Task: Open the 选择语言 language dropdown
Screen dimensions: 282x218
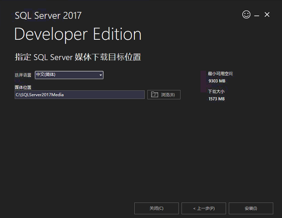Action: click(x=69, y=75)
